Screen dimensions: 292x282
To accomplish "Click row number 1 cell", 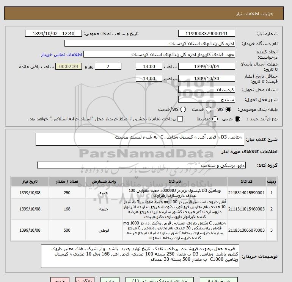I will [x=272, y=193].
